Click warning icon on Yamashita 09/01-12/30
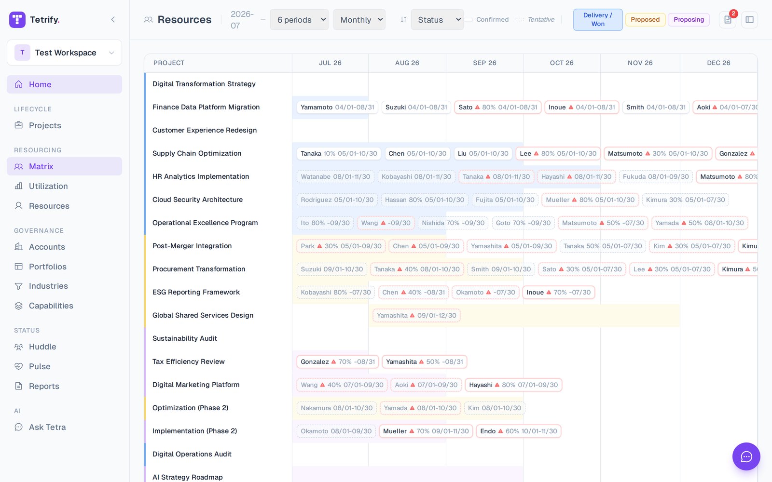 [412, 315]
